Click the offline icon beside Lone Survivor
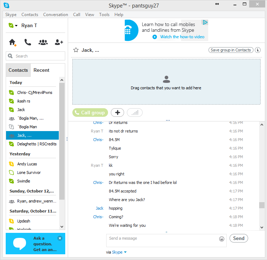This screenshot has height=260, width=267. pos(11,172)
